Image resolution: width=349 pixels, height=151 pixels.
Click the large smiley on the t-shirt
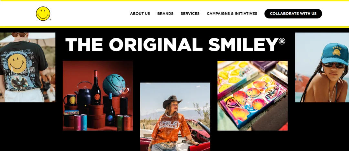coord(17,63)
